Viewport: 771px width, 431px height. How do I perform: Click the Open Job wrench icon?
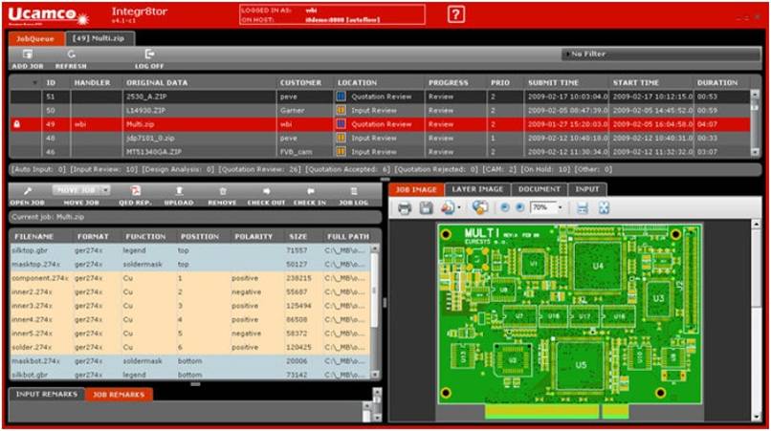(x=28, y=191)
